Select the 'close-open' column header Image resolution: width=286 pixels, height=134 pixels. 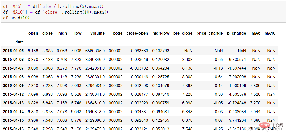tap(137, 33)
